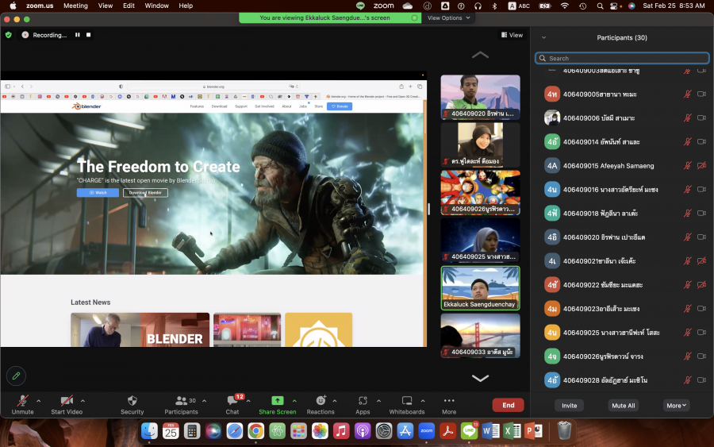This screenshot has width=714, height=447.
Task: Click the participants Search field
Action: (622, 58)
